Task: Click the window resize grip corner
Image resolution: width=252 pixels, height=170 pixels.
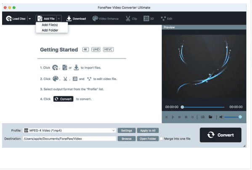Action: (244, 146)
